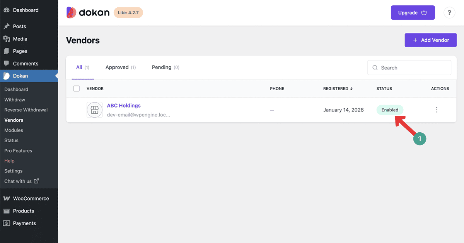
Task: Toggle the Enabled status for ABC Holdings
Action: tap(390, 110)
